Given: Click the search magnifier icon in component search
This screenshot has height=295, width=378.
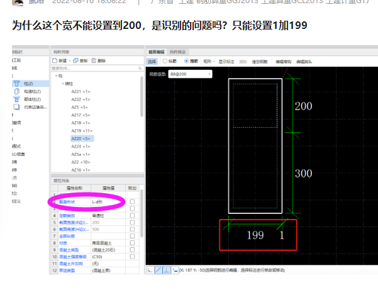Looking at the screenshot, I should (140, 69).
